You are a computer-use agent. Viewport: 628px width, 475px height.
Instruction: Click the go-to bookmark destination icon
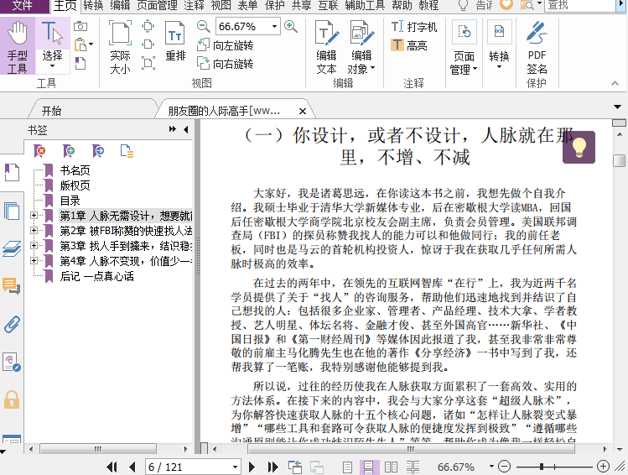[x=98, y=151]
